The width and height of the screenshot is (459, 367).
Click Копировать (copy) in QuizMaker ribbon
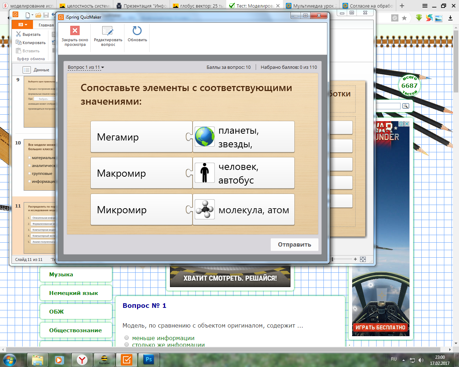(x=31, y=43)
